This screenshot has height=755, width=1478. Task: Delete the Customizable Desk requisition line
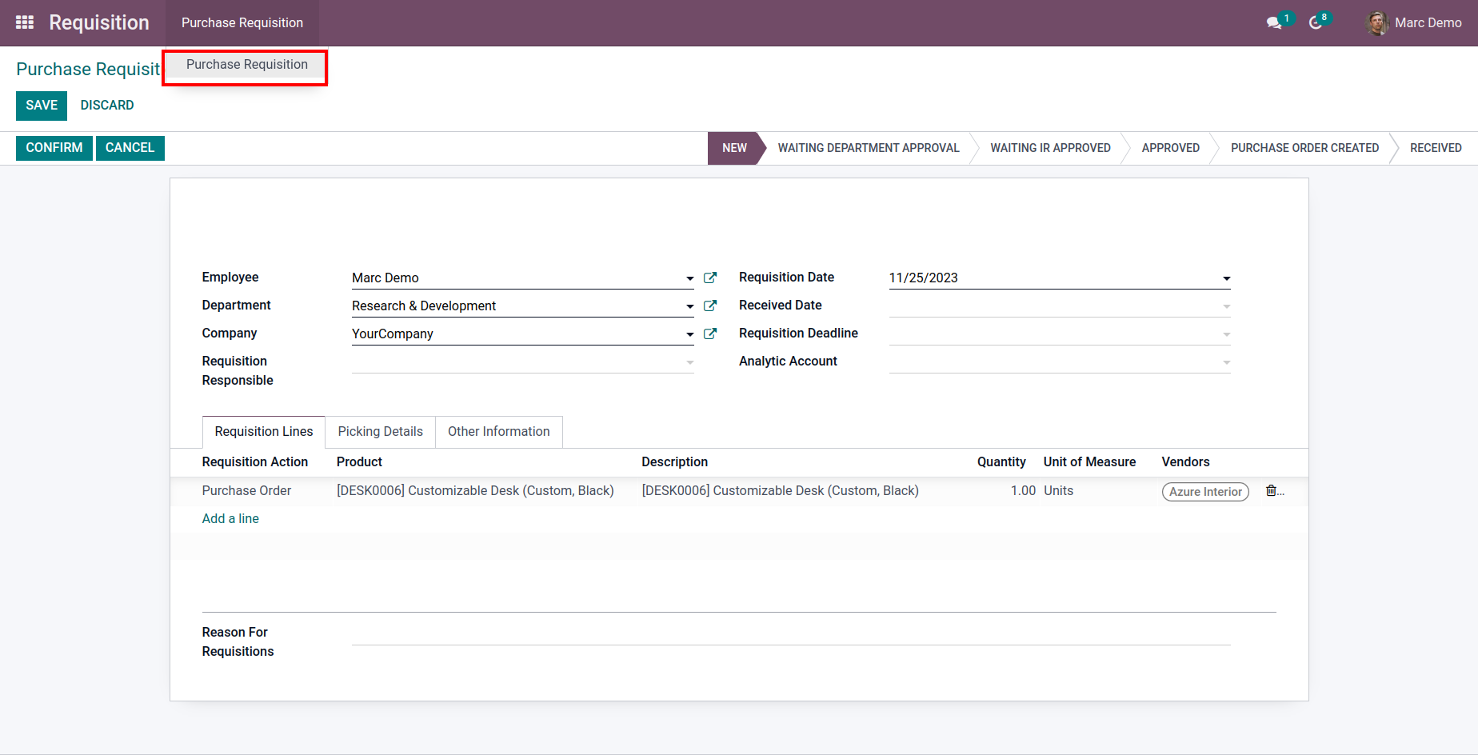[x=1271, y=490]
